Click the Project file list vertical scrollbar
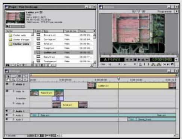 pyautogui.click(x=95, y=48)
